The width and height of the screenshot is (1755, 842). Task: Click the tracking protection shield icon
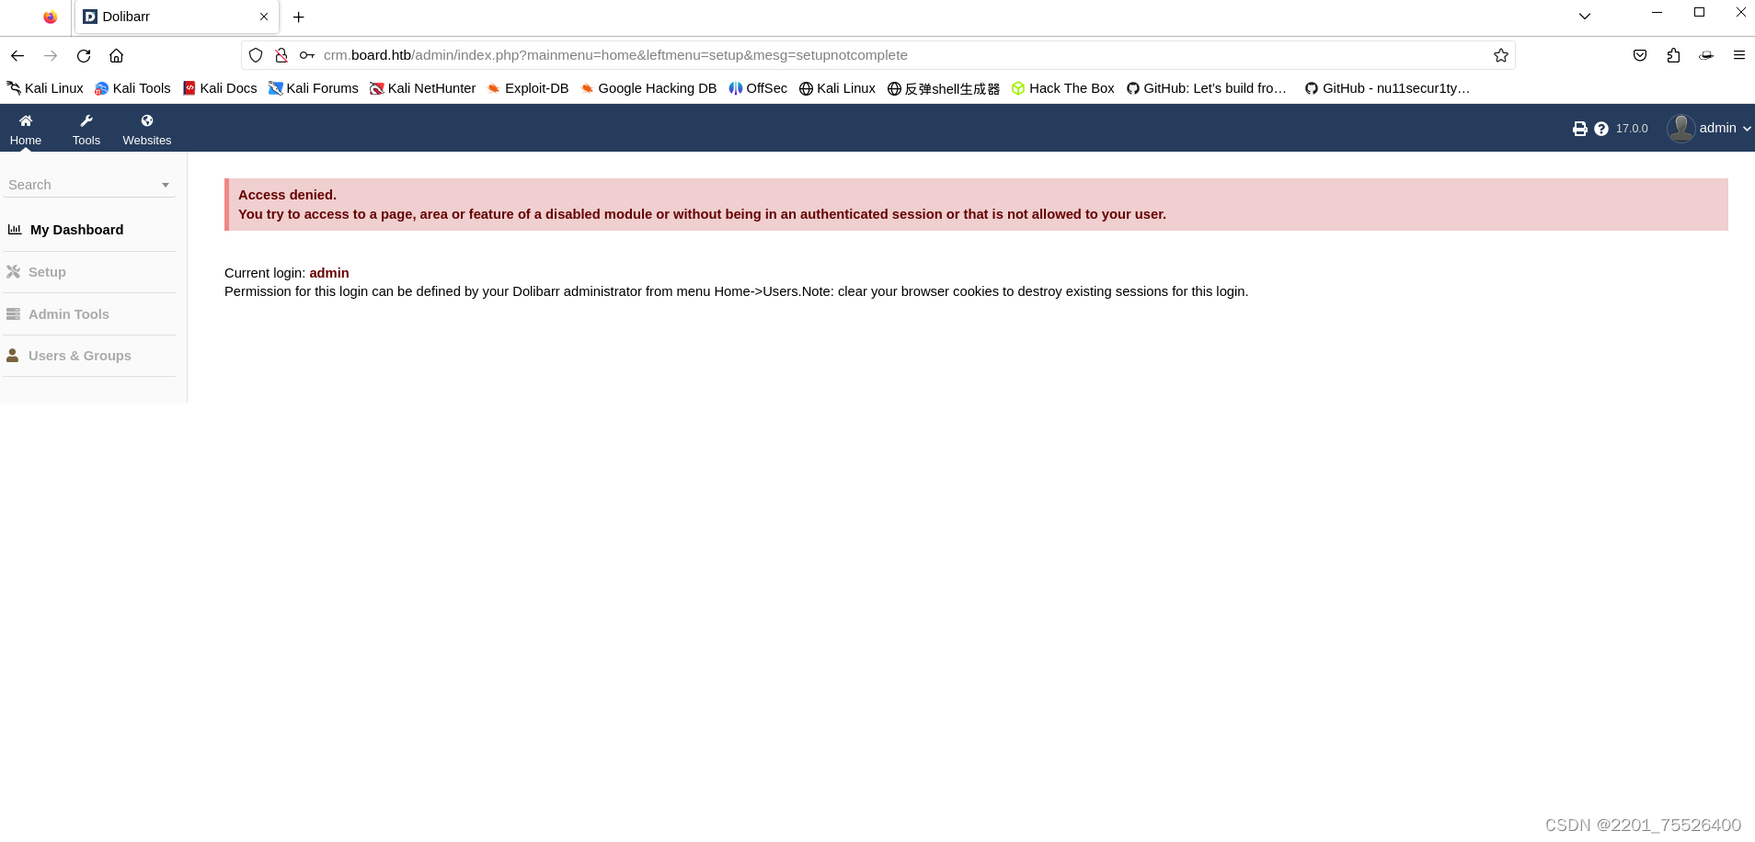click(x=256, y=55)
